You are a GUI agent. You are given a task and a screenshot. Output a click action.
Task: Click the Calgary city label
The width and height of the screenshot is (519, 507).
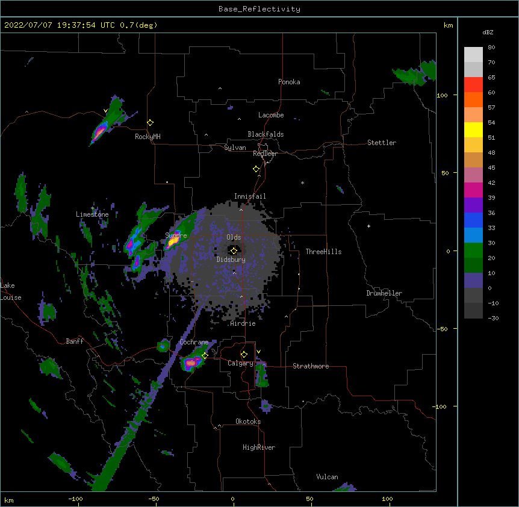pyautogui.click(x=240, y=363)
